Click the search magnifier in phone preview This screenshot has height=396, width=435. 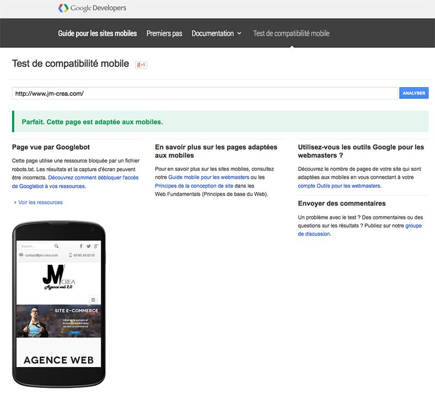pos(57,246)
